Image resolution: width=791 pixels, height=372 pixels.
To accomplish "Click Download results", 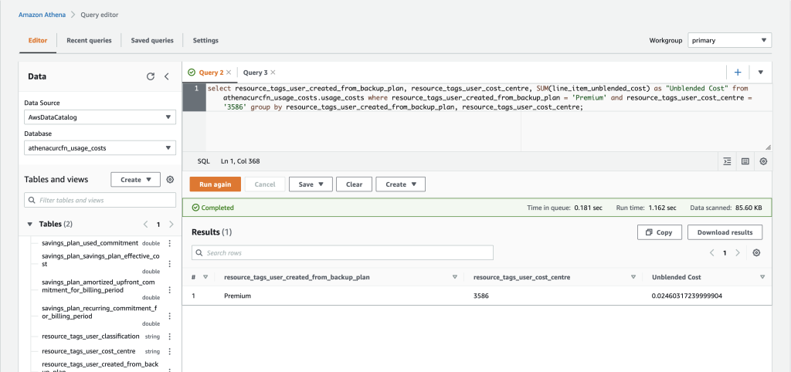I will point(725,232).
